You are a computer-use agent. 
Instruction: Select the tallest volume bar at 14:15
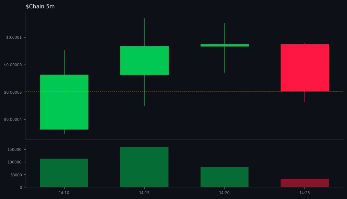click(144, 166)
